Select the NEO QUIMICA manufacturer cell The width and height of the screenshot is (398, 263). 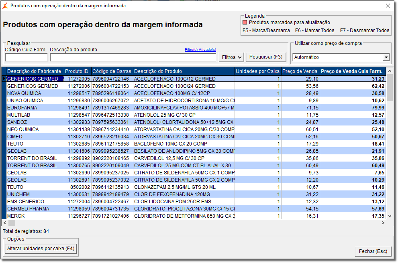[35, 129]
